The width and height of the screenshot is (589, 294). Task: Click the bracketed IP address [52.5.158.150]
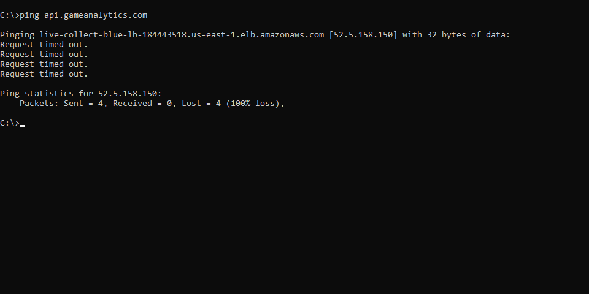[x=363, y=34]
